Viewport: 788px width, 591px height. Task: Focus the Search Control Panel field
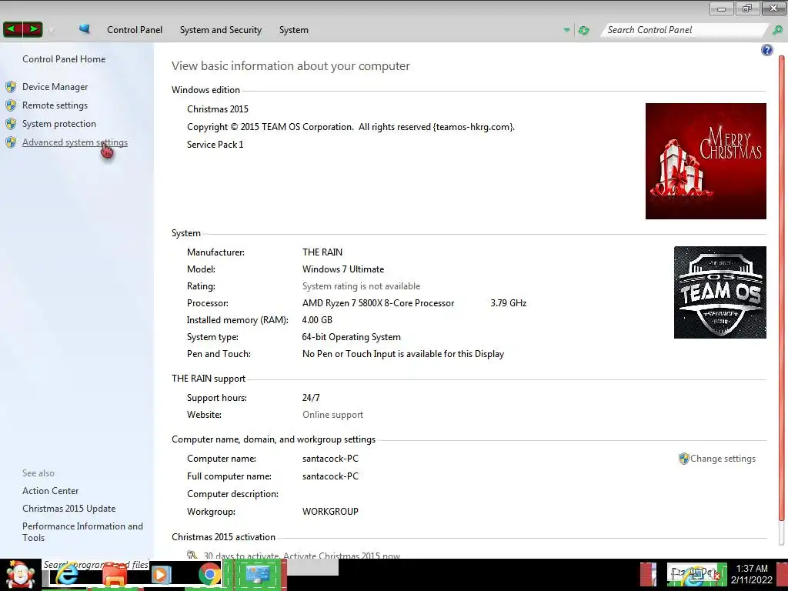[x=683, y=30]
